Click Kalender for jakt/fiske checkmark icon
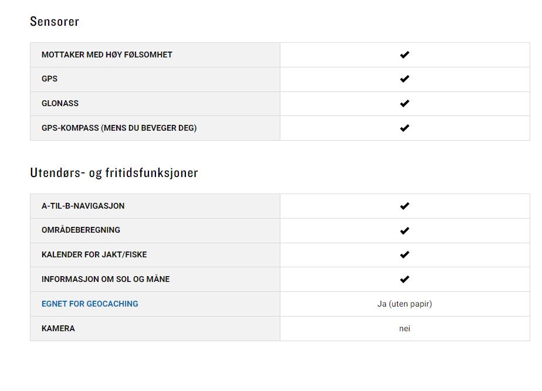This screenshot has width=542, height=391. click(x=404, y=255)
